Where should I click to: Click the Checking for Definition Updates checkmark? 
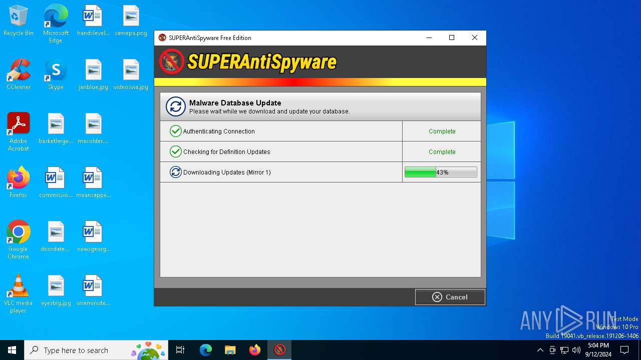coord(175,151)
